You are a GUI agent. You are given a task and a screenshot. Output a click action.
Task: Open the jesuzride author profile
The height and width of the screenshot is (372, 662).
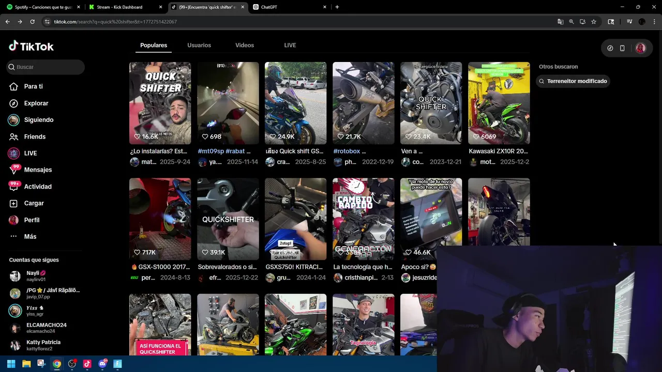pyautogui.click(x=424, y=278)
